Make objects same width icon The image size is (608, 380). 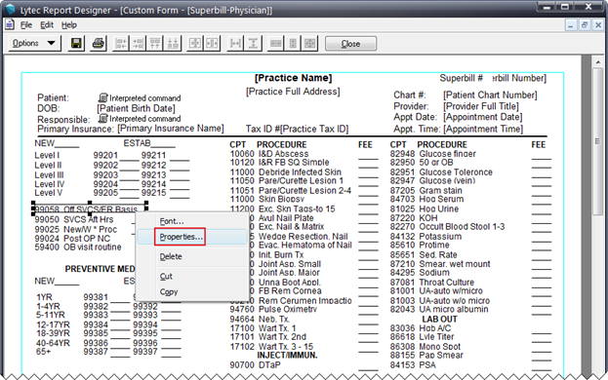275,43
